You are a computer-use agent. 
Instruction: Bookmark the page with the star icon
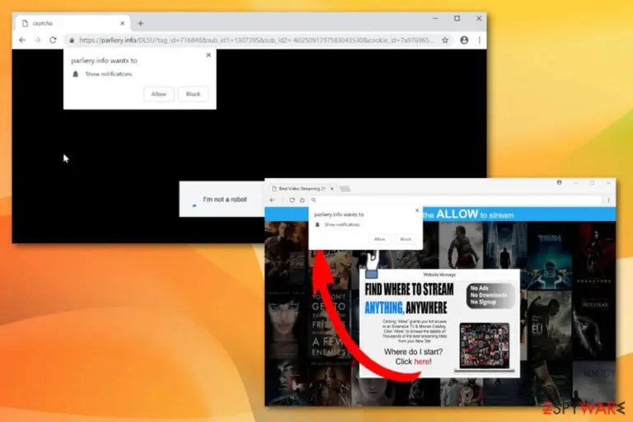pos(445,40)
